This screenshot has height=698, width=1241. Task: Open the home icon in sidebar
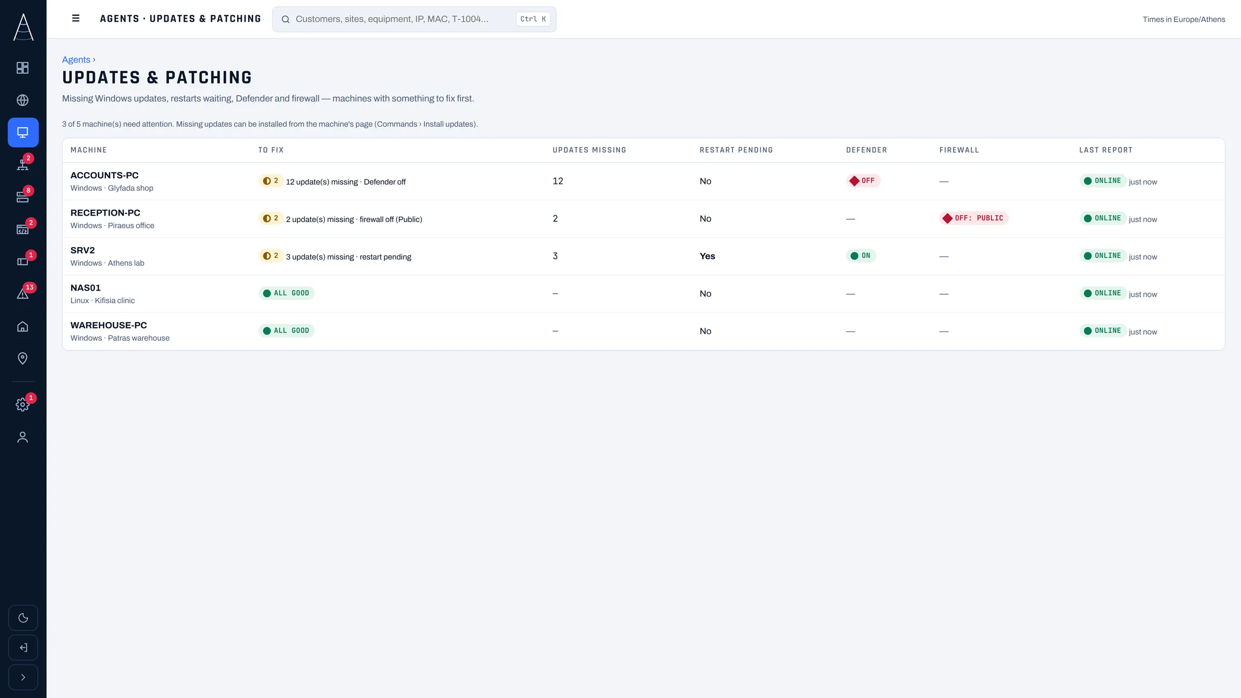click(23, 326)
